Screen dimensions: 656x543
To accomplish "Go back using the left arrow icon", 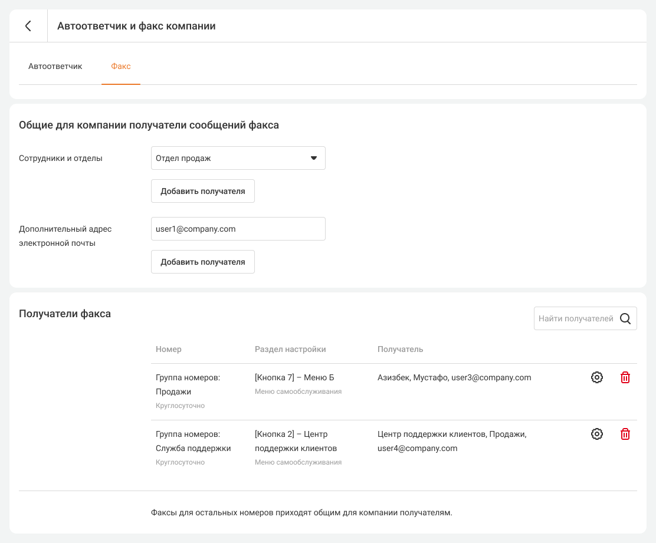I will coord(28,26).
